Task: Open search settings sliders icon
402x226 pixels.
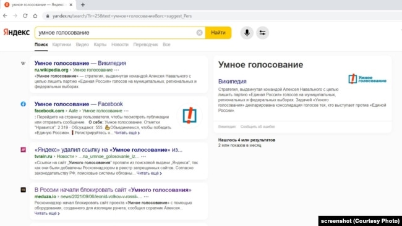Action: [x=262, y=33]
